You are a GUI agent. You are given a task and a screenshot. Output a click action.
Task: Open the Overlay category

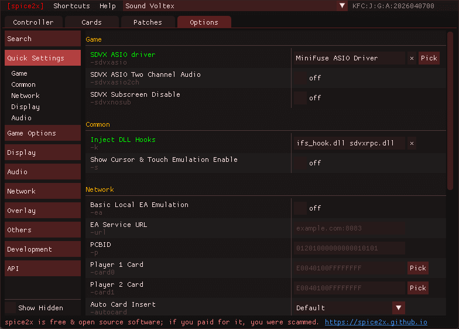point(43,211)
